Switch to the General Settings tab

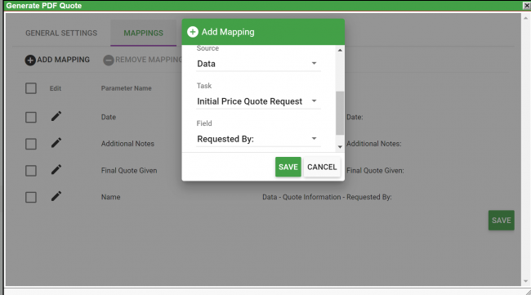(61, 33)
